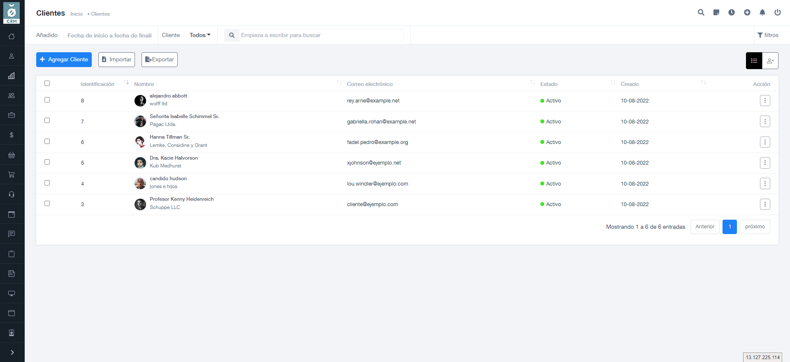Click the power logout icon
Viewport: 790px width, 362px height.
pos(777,12)
